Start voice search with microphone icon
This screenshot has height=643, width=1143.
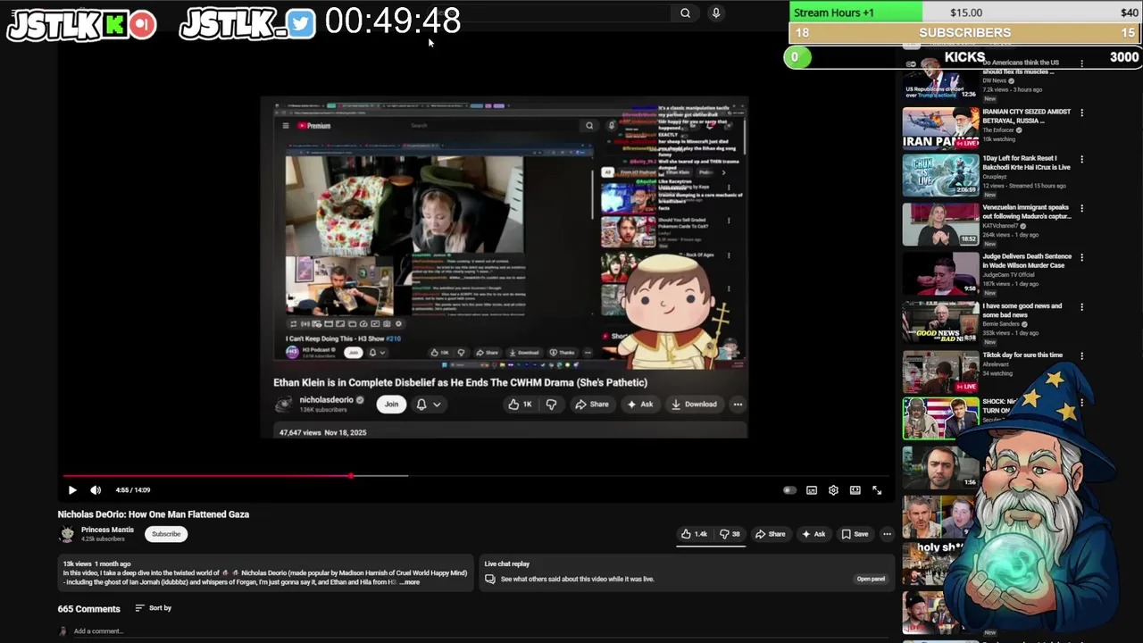pyautogui.click(x=715, y=13)
